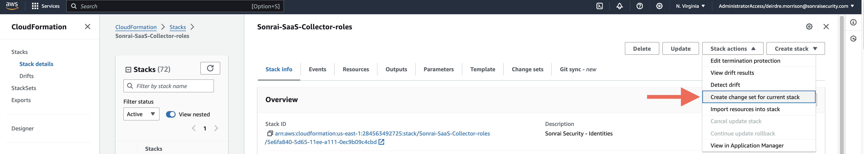
Task: Go to next page of stacks
Action: pyautogui.click(x=216, y=128)
